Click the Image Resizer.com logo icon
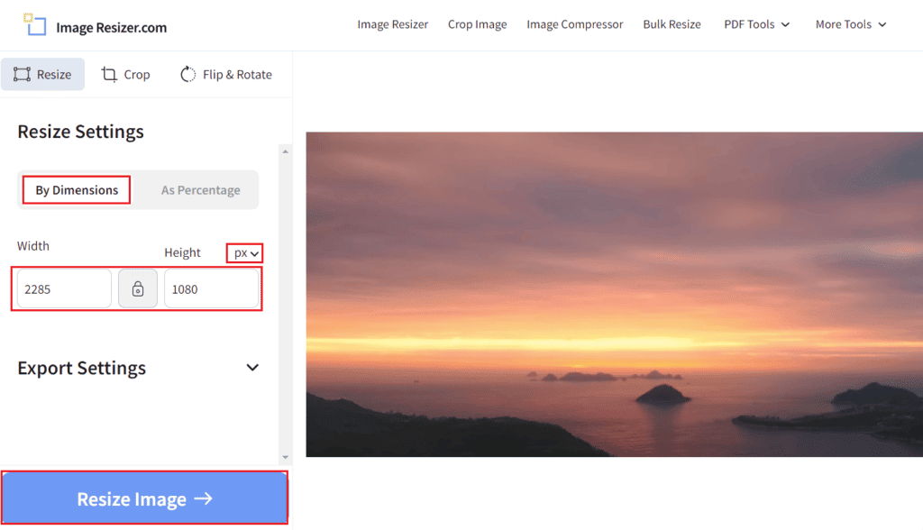The image size is (923, 530). pos(34,24)
